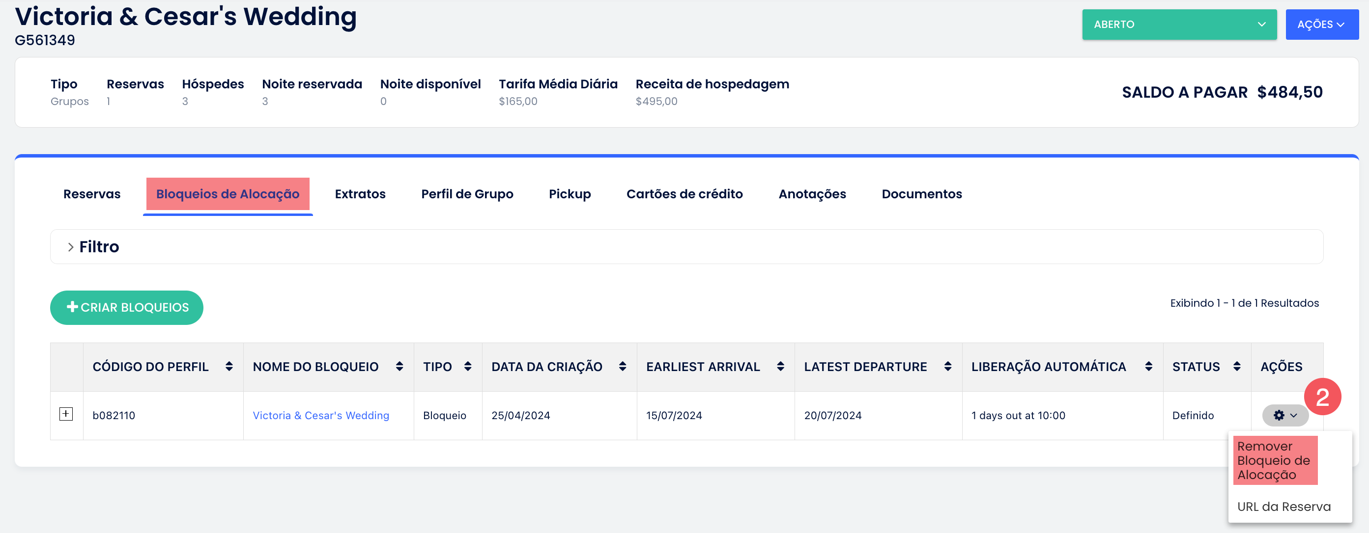Expand row b082110 with plus box
The width and height of the screenshot is (1369, 533).
66,414
